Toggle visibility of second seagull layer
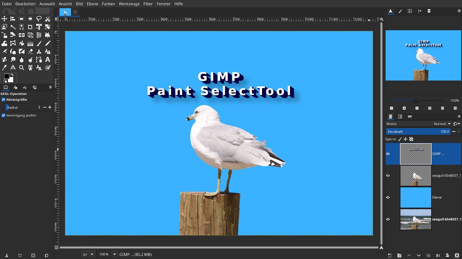 [x=388, y=176]
